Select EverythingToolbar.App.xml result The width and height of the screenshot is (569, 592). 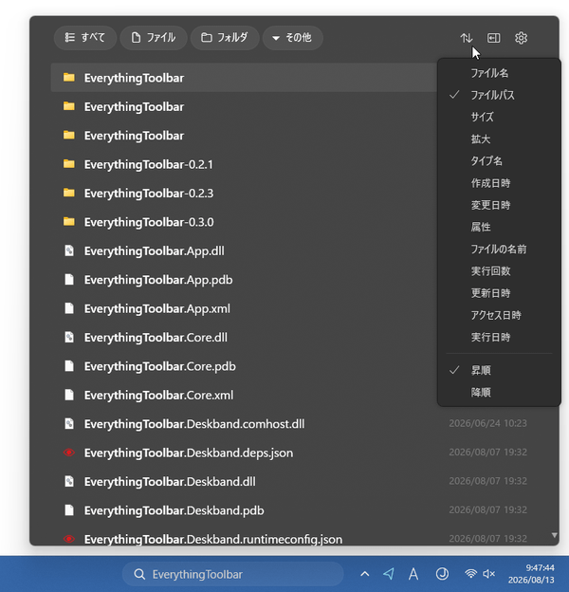tap(244, 308)
